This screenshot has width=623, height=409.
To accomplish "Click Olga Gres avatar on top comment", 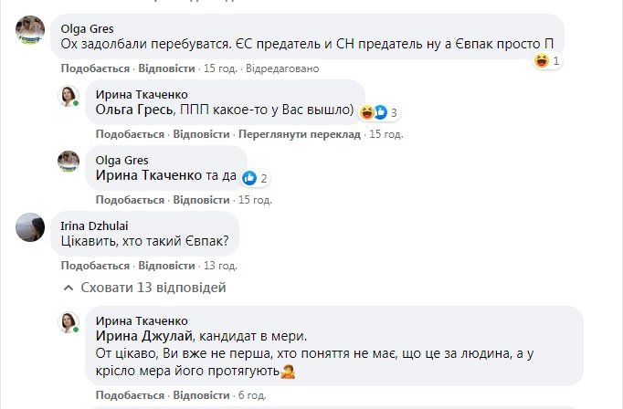I will [31, 30].
